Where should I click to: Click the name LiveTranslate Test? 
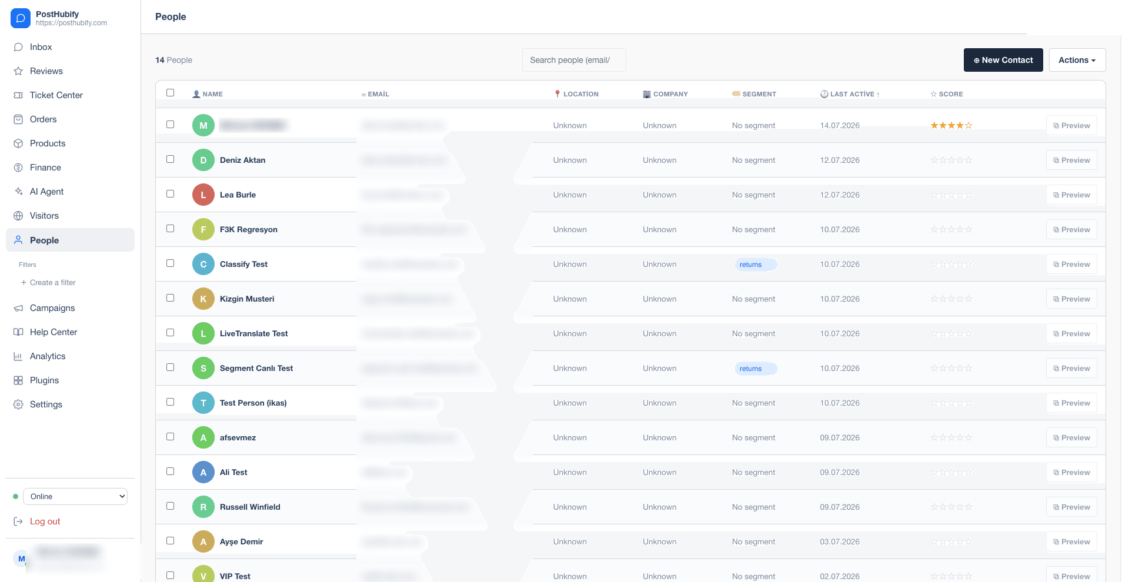click(x=254, y=333)
